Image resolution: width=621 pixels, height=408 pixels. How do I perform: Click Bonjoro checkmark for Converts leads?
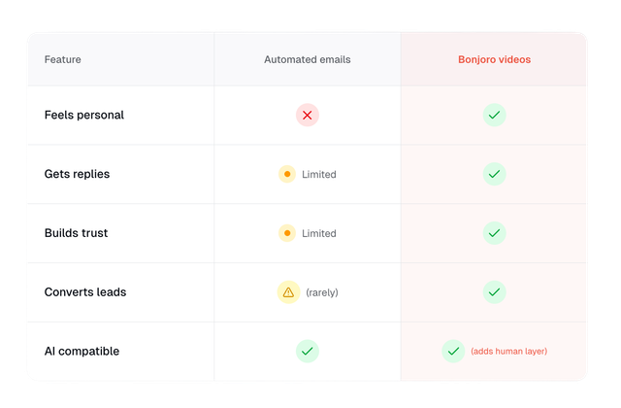(495, 291)
